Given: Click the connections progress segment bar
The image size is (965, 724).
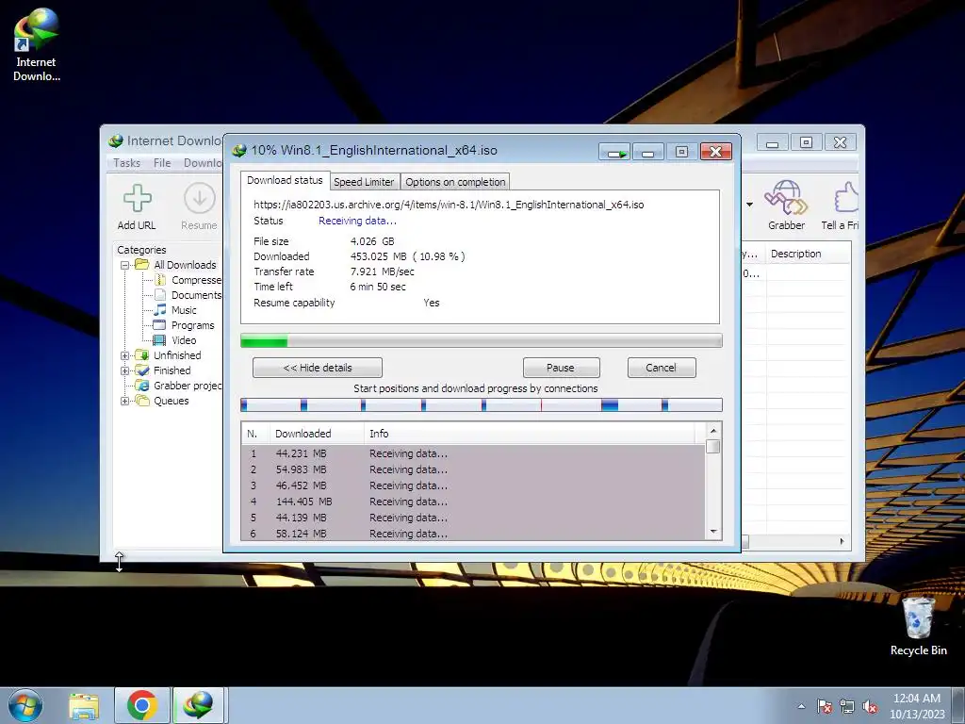Looking at the screenshot, I should click(481, 404).
